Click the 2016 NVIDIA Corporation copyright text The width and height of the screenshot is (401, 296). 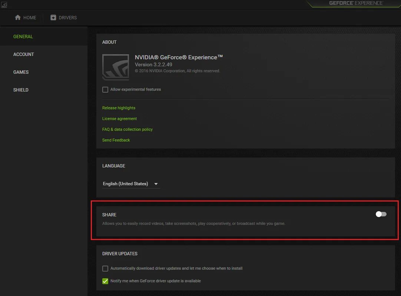[x=178, y=71]
